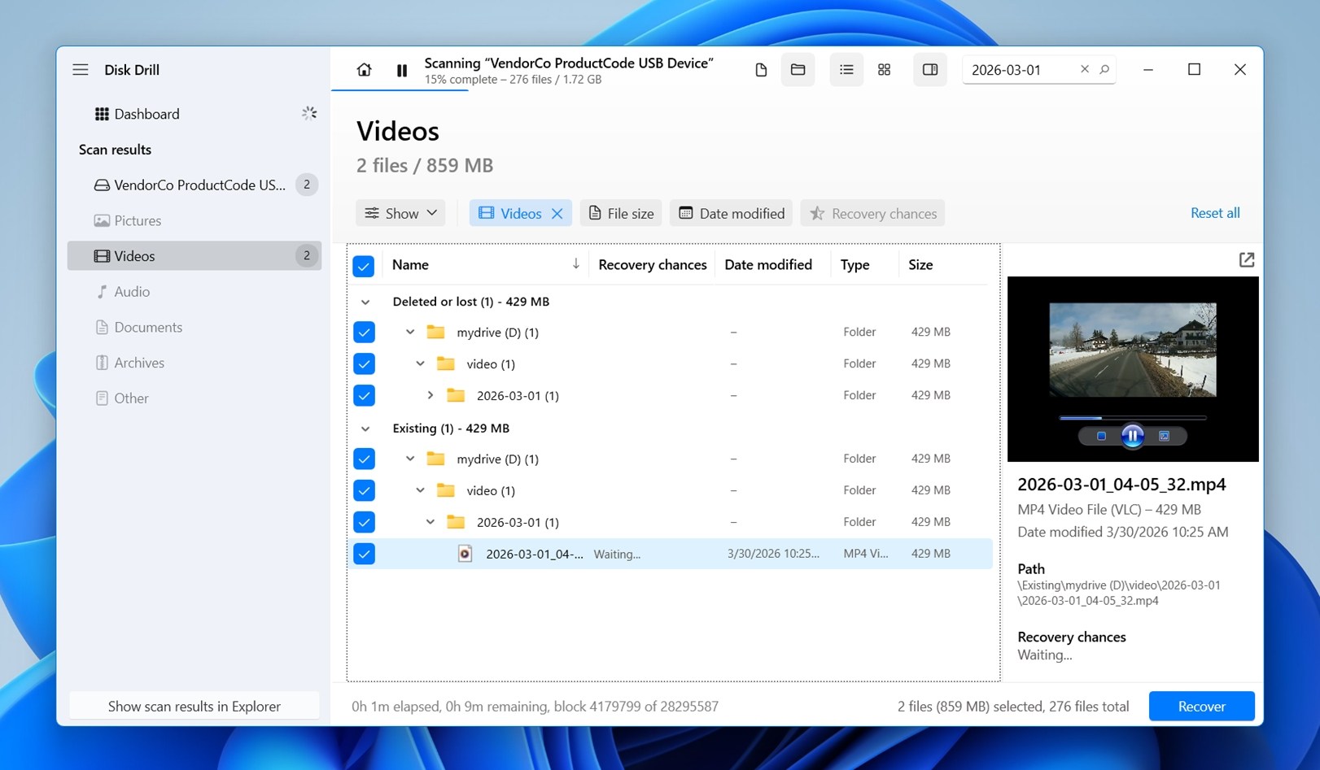Toggle the select-all header checkbox
Screen dimensions: 1320x770
pos(364,266)
